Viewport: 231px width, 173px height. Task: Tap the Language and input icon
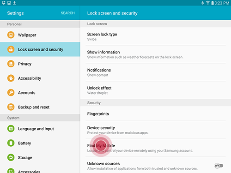pos(11,129)
